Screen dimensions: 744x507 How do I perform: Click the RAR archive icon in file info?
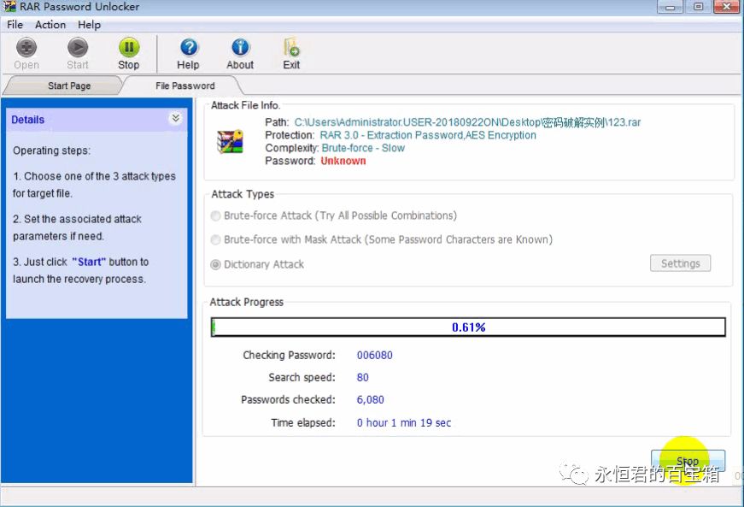tap(231, 141)
